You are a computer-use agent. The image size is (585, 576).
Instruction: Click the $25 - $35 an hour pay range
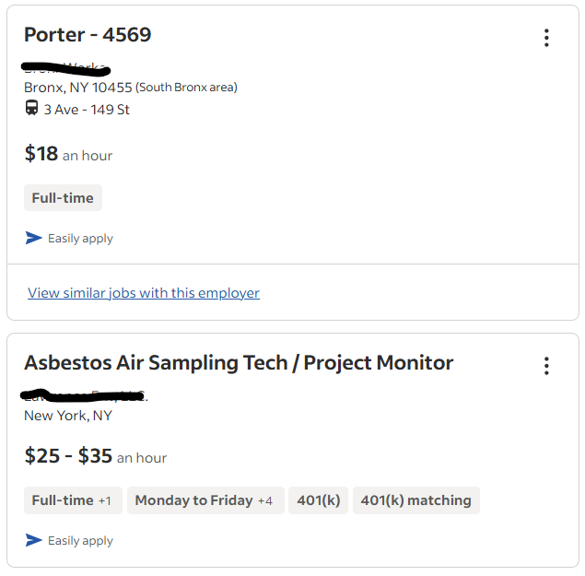96,456
